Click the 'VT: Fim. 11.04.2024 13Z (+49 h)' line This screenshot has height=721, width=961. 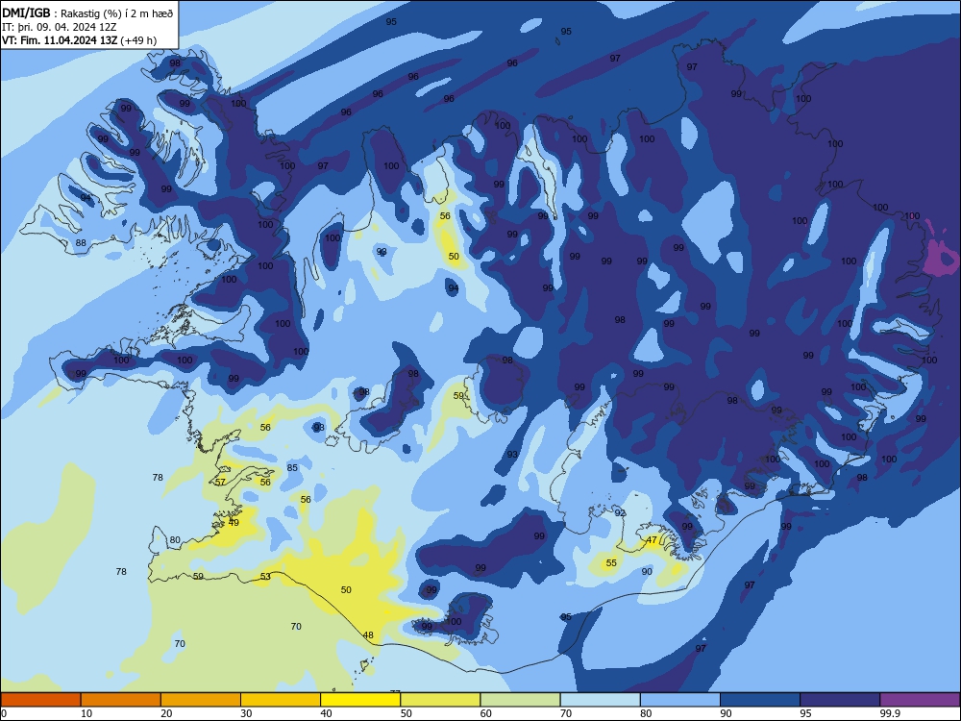79,40
